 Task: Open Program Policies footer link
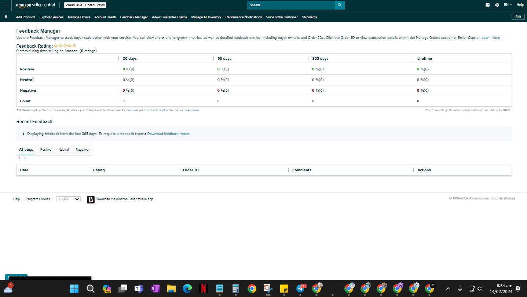(x=38, y=199)
